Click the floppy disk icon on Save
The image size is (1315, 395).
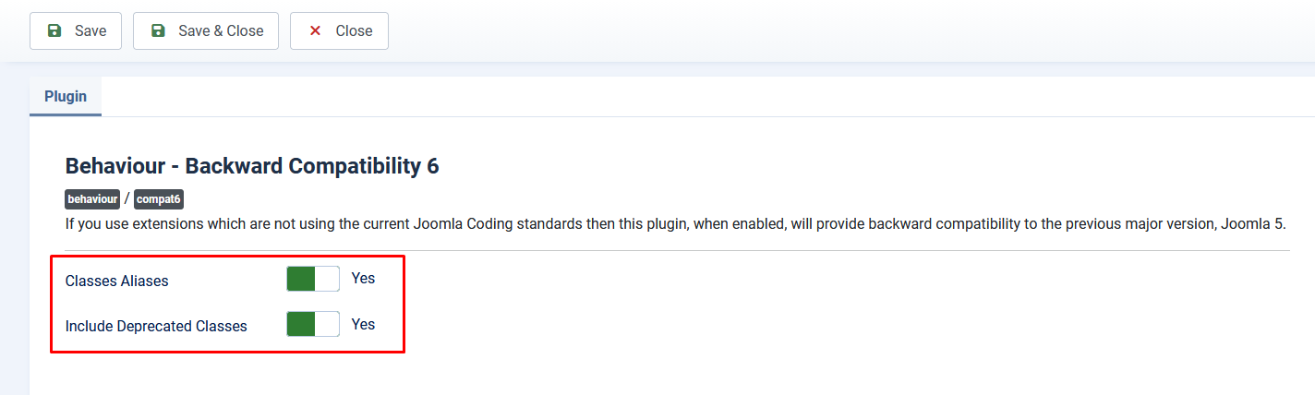(x=54, y=30)
